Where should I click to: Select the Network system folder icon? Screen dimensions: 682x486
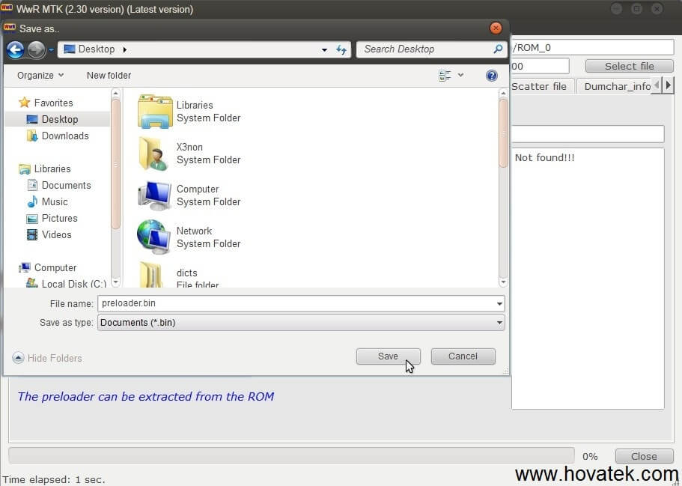click(x=153, y=237)
